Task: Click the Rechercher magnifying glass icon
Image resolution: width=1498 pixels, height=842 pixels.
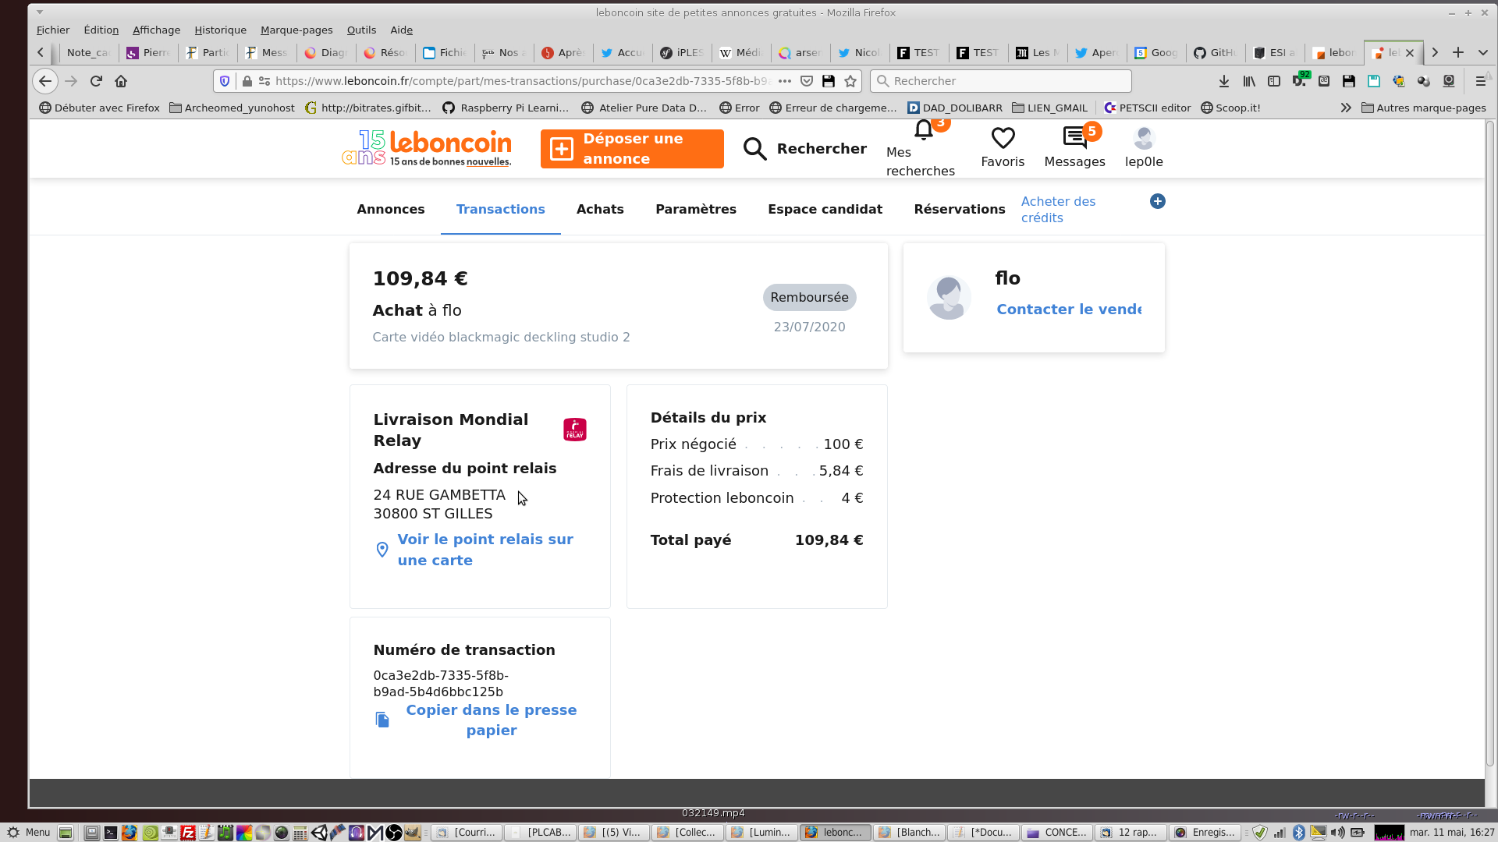Action: [x=754, y=149]
